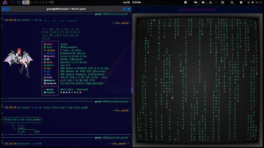Viewport: 264px width, 148px height.
Task: Open the memory usage monitor indicator
Action: (203, 2)
